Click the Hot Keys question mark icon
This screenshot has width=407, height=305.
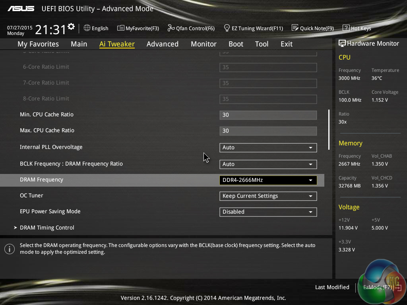(346, 28)
